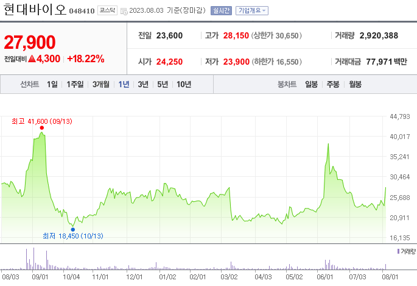Click the upper limit 30,650 value
Viewport: 417px width, 286px height.
[287, 36]
